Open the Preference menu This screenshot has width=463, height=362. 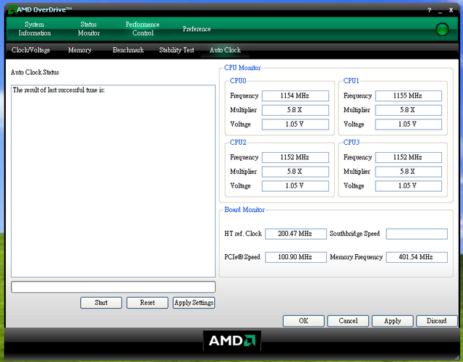(x=197, y=29)
